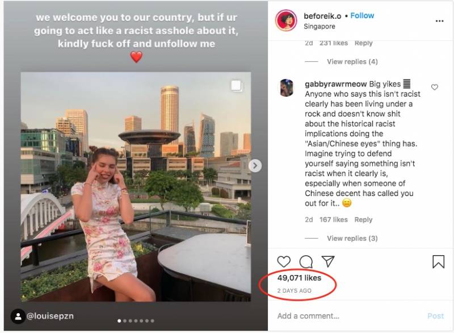The image size is (454, 333).
Task: Open the beforeik.o profile avatar
Action: [x=286, y=20]
